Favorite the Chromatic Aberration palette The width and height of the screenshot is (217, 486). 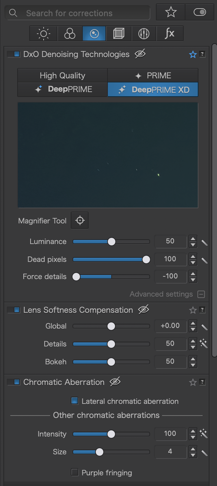193,382
